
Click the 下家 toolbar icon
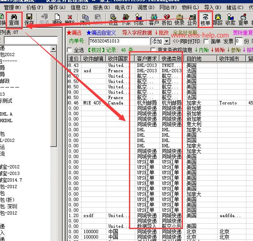point(126,20)
